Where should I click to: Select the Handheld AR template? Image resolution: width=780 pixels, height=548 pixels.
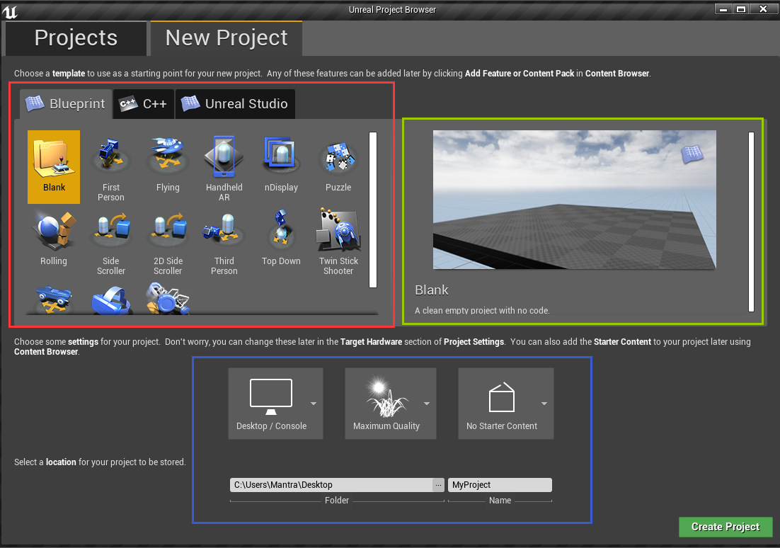coord(224,167)
